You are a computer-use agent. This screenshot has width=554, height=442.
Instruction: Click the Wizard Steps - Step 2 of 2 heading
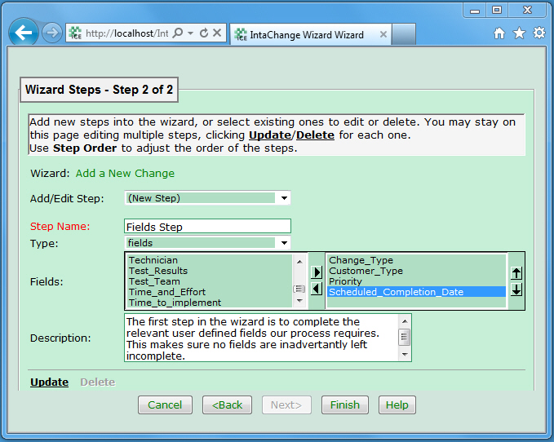click(99, 90)
